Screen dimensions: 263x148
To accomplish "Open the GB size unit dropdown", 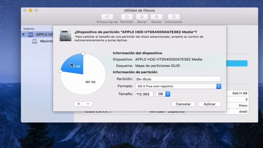I will (x=163, y=94).
